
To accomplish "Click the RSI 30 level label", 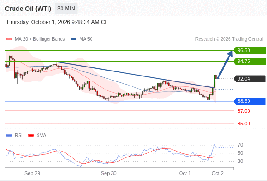I will coord(240,161).
